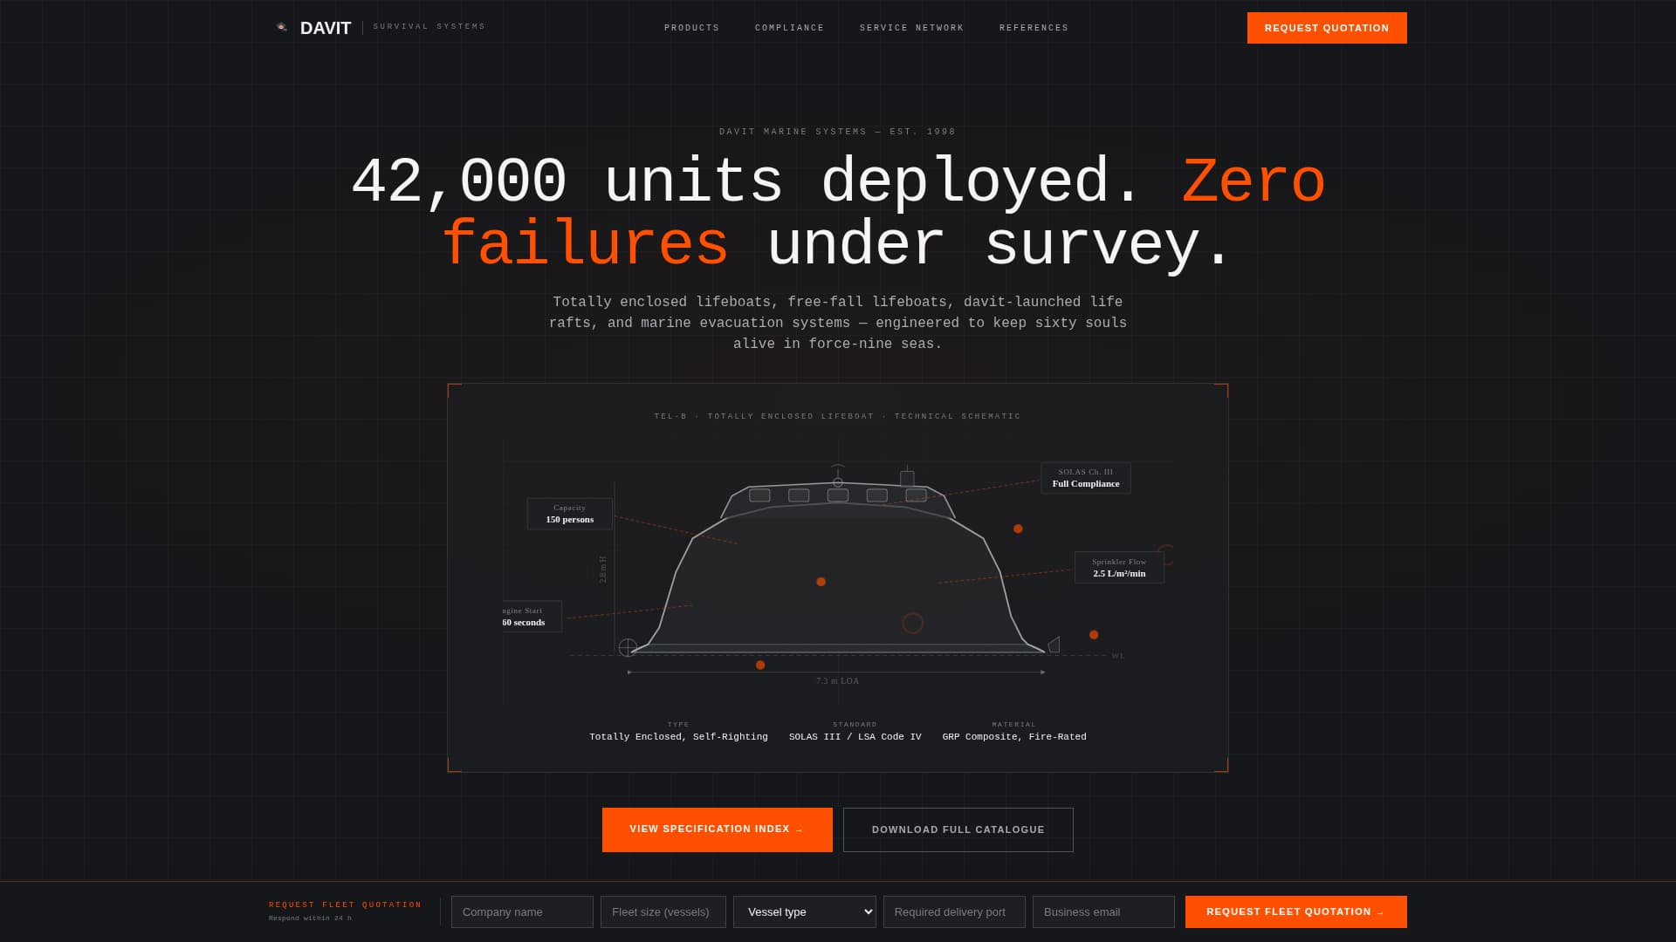Viewport: 1676px width, 942px height.
Task: Click the Fleet size (vessels) field
Action: pos(663,911)
